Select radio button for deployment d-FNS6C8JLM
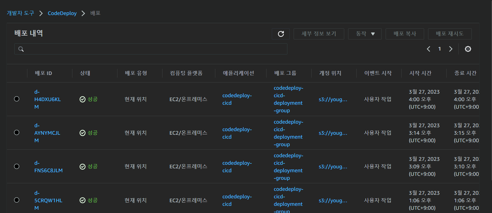Screen dimensions: 492x213 click(17, 166)
